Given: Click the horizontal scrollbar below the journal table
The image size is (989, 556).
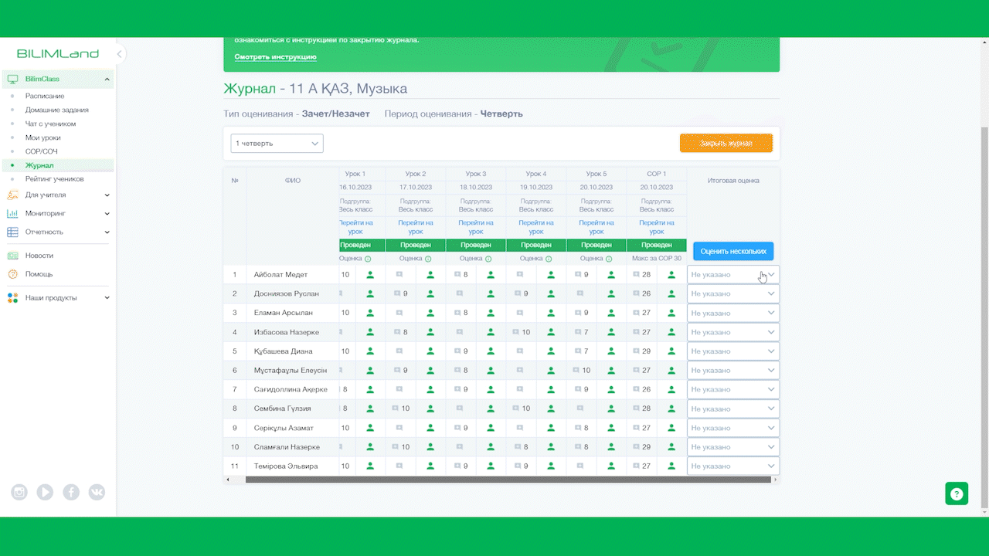Looking at the screenshot, I should [508, 480].
